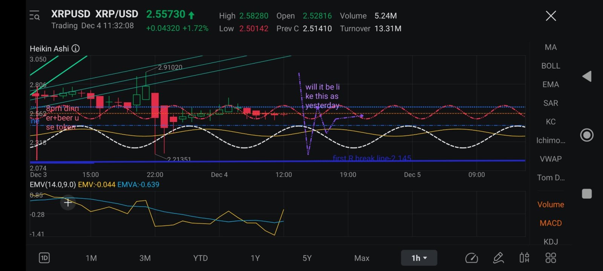Select the YTD range tab
This screenshot has height=271, width=603.
tap(200, 258)
